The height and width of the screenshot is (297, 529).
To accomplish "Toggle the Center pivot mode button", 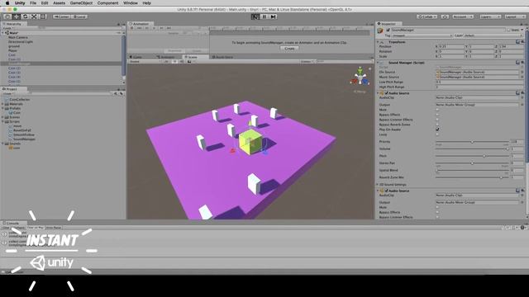I will (x=61, y=16).
